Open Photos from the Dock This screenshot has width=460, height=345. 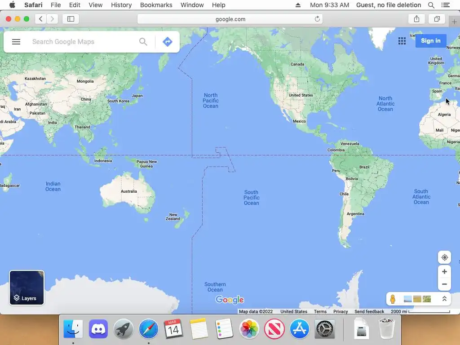[249, 329]
